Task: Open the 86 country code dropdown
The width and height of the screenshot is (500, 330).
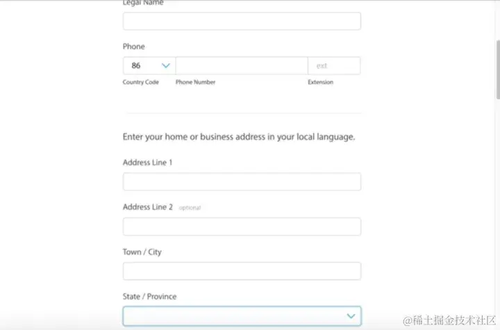Action: [149, 66]
